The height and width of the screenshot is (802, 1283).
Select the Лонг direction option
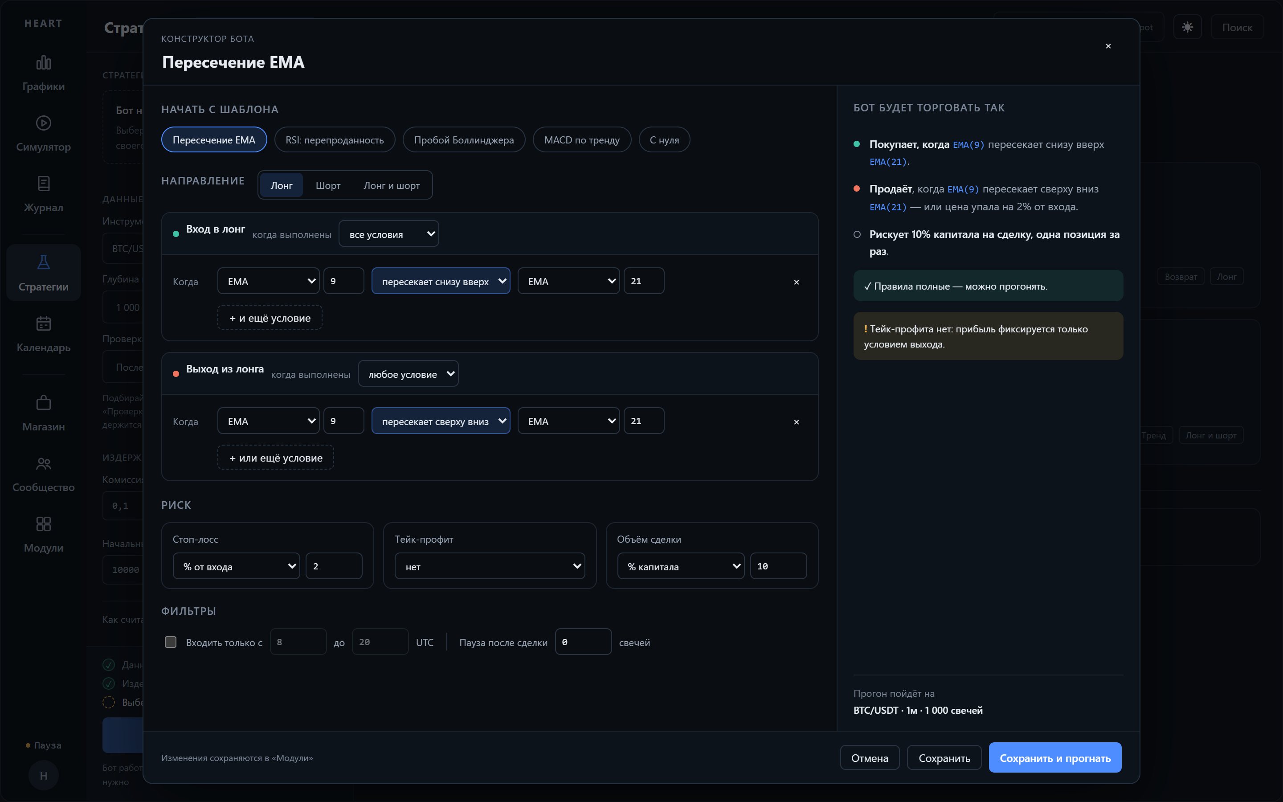[x=282, y=185]
